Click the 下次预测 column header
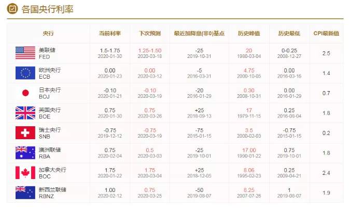This screenshot has width=349, height=208. pos(150,34)
